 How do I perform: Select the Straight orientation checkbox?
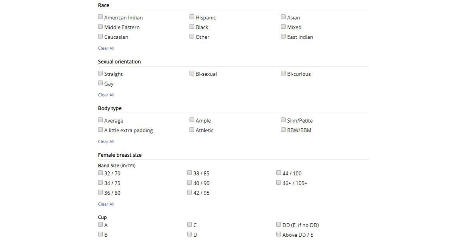click(100, 73)
